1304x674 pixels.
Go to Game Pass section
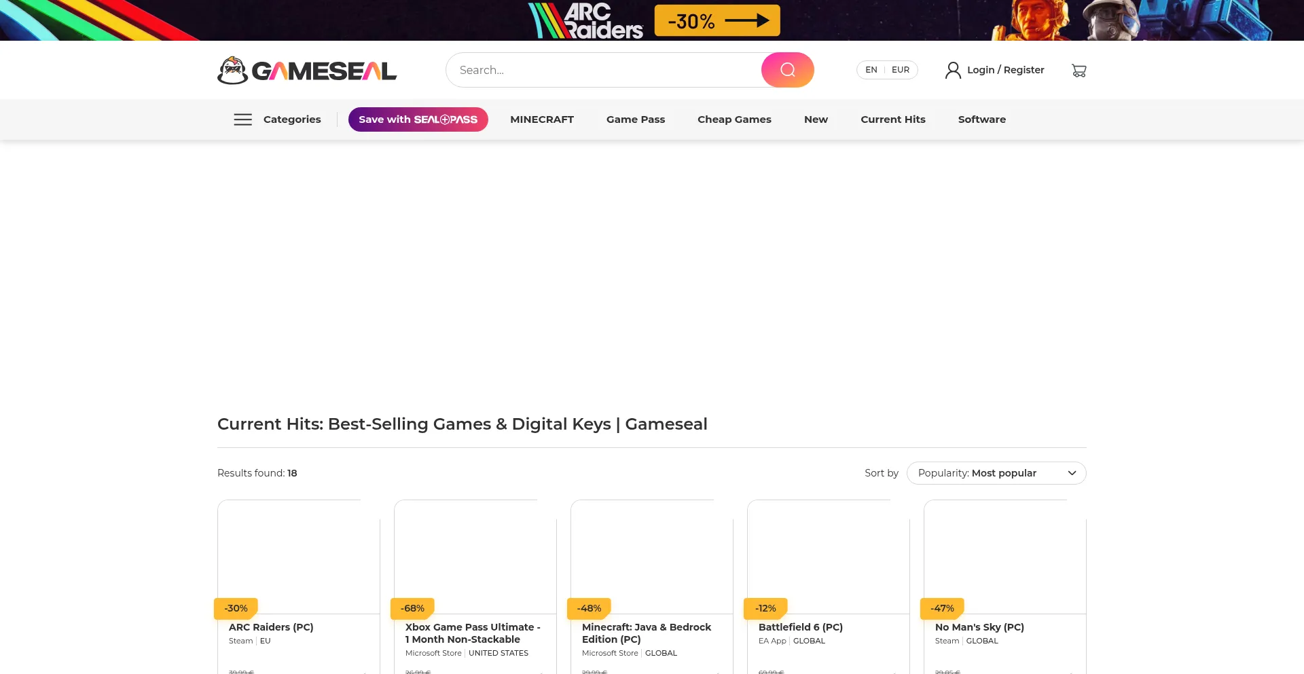pyautogui.click(x=635, y=119)
